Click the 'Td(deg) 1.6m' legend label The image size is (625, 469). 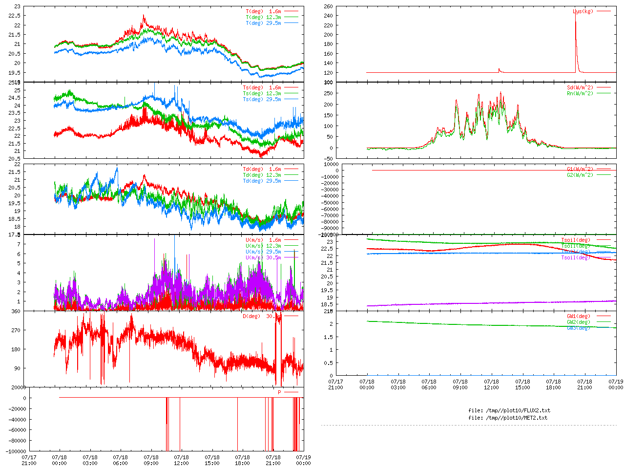point(262,169)
